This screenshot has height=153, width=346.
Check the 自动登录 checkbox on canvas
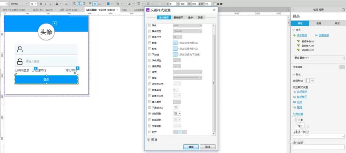[16, 70]
